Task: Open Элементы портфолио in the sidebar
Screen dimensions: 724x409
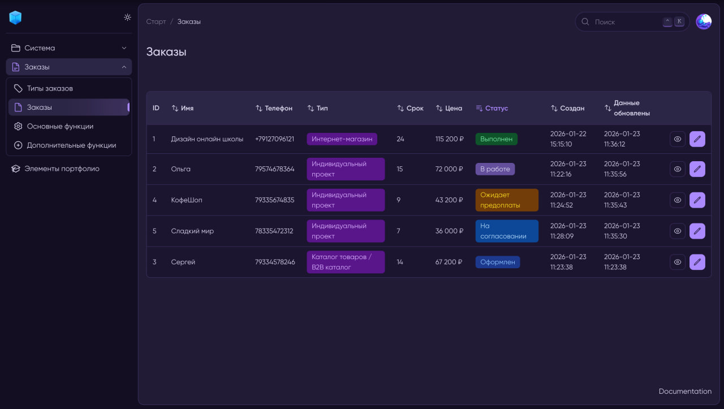Action: (x=62, y=169)
